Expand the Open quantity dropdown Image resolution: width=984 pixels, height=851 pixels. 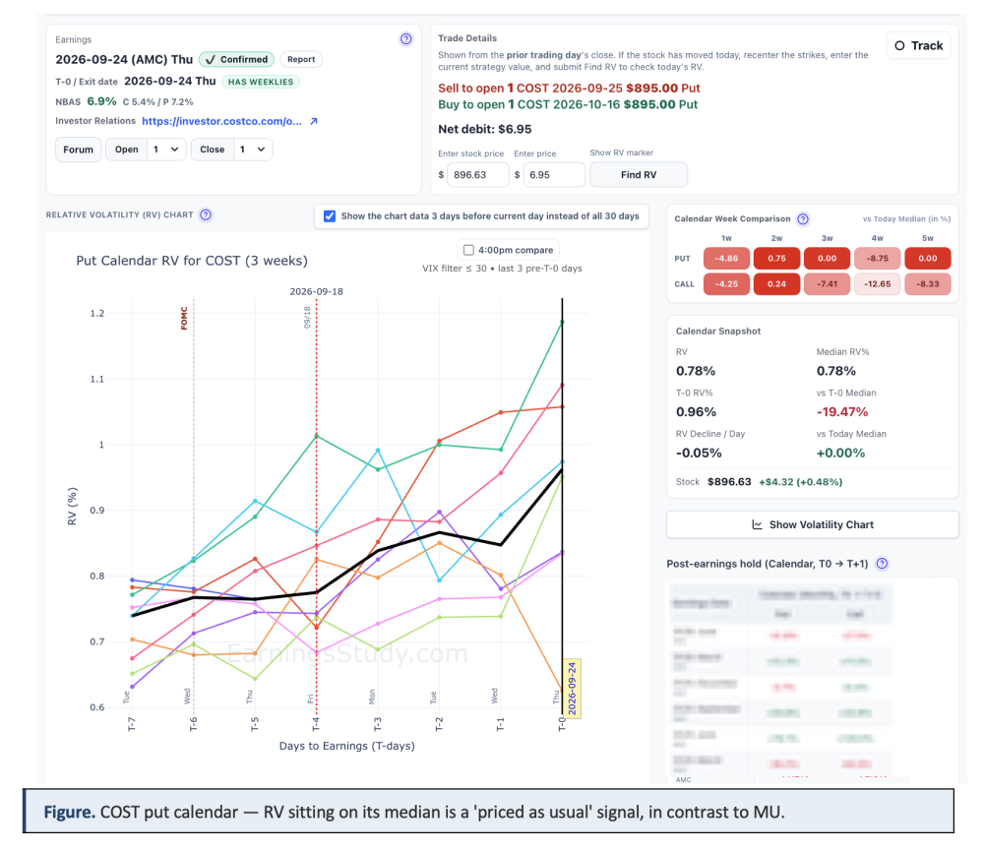point(166,150)
